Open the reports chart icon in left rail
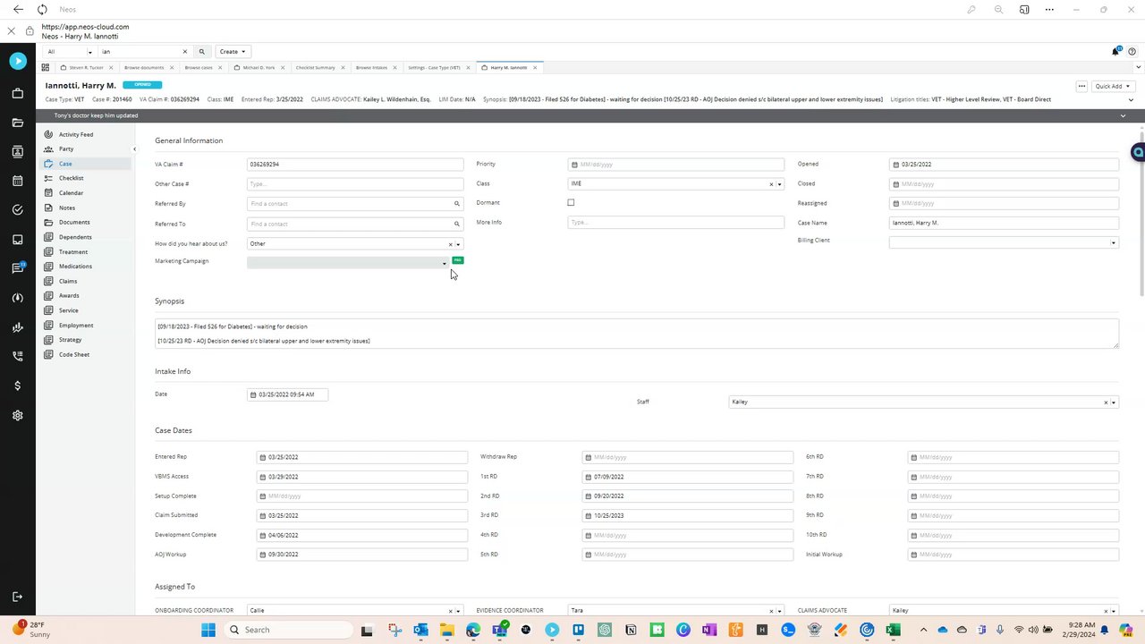 [x=18, y=327]
